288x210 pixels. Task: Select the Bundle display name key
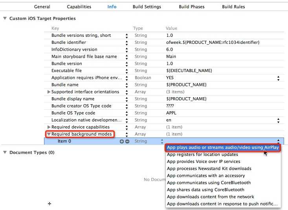pos(73,99)
